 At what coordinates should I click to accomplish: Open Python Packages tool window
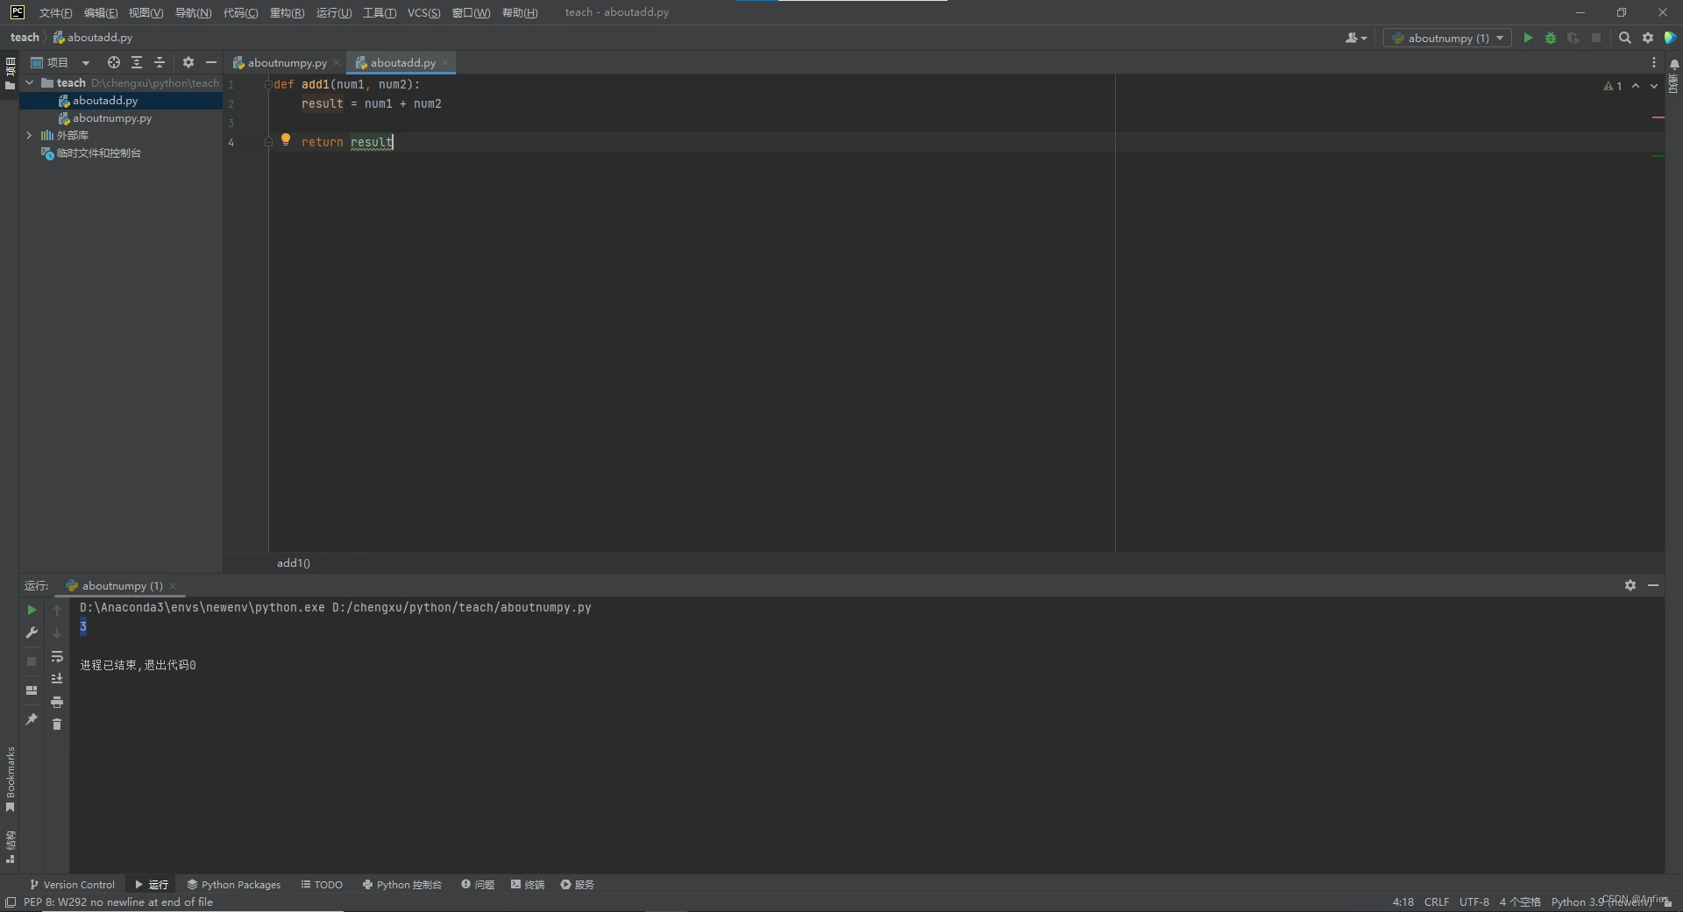pyautogui.click(x=234, y=885)
